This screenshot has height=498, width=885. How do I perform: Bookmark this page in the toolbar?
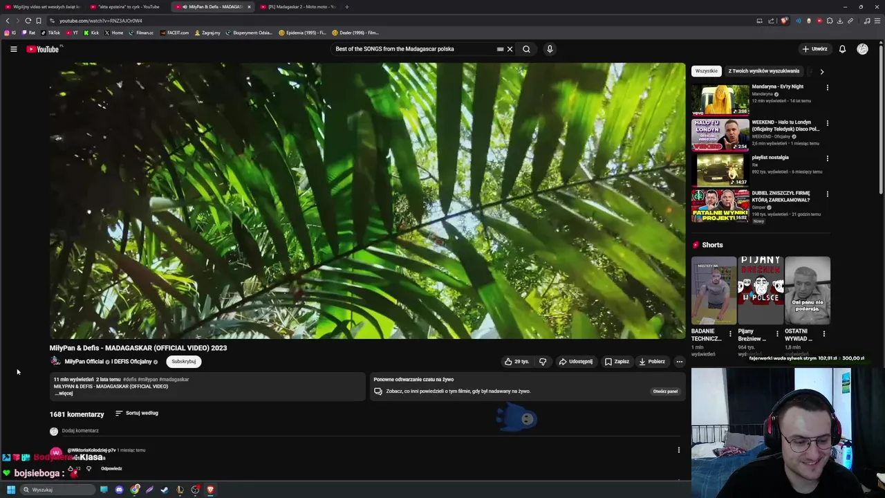pyautogui.click(x=39, y=21)
